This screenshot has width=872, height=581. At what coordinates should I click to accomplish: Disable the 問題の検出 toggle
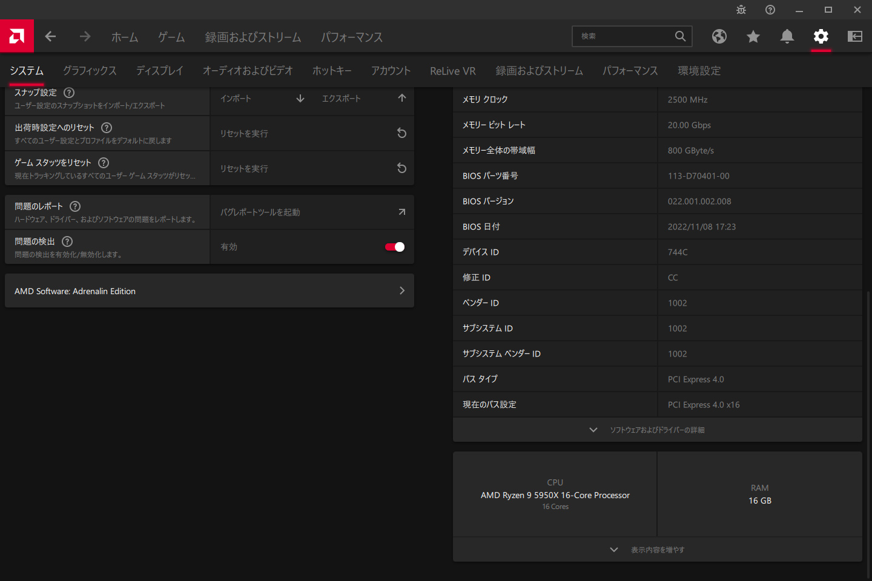point(395,247)
